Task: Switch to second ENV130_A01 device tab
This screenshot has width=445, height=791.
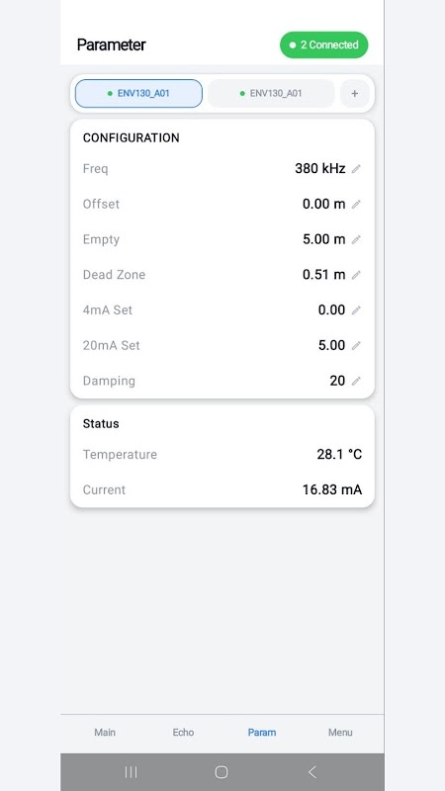Action: [271, 93]
